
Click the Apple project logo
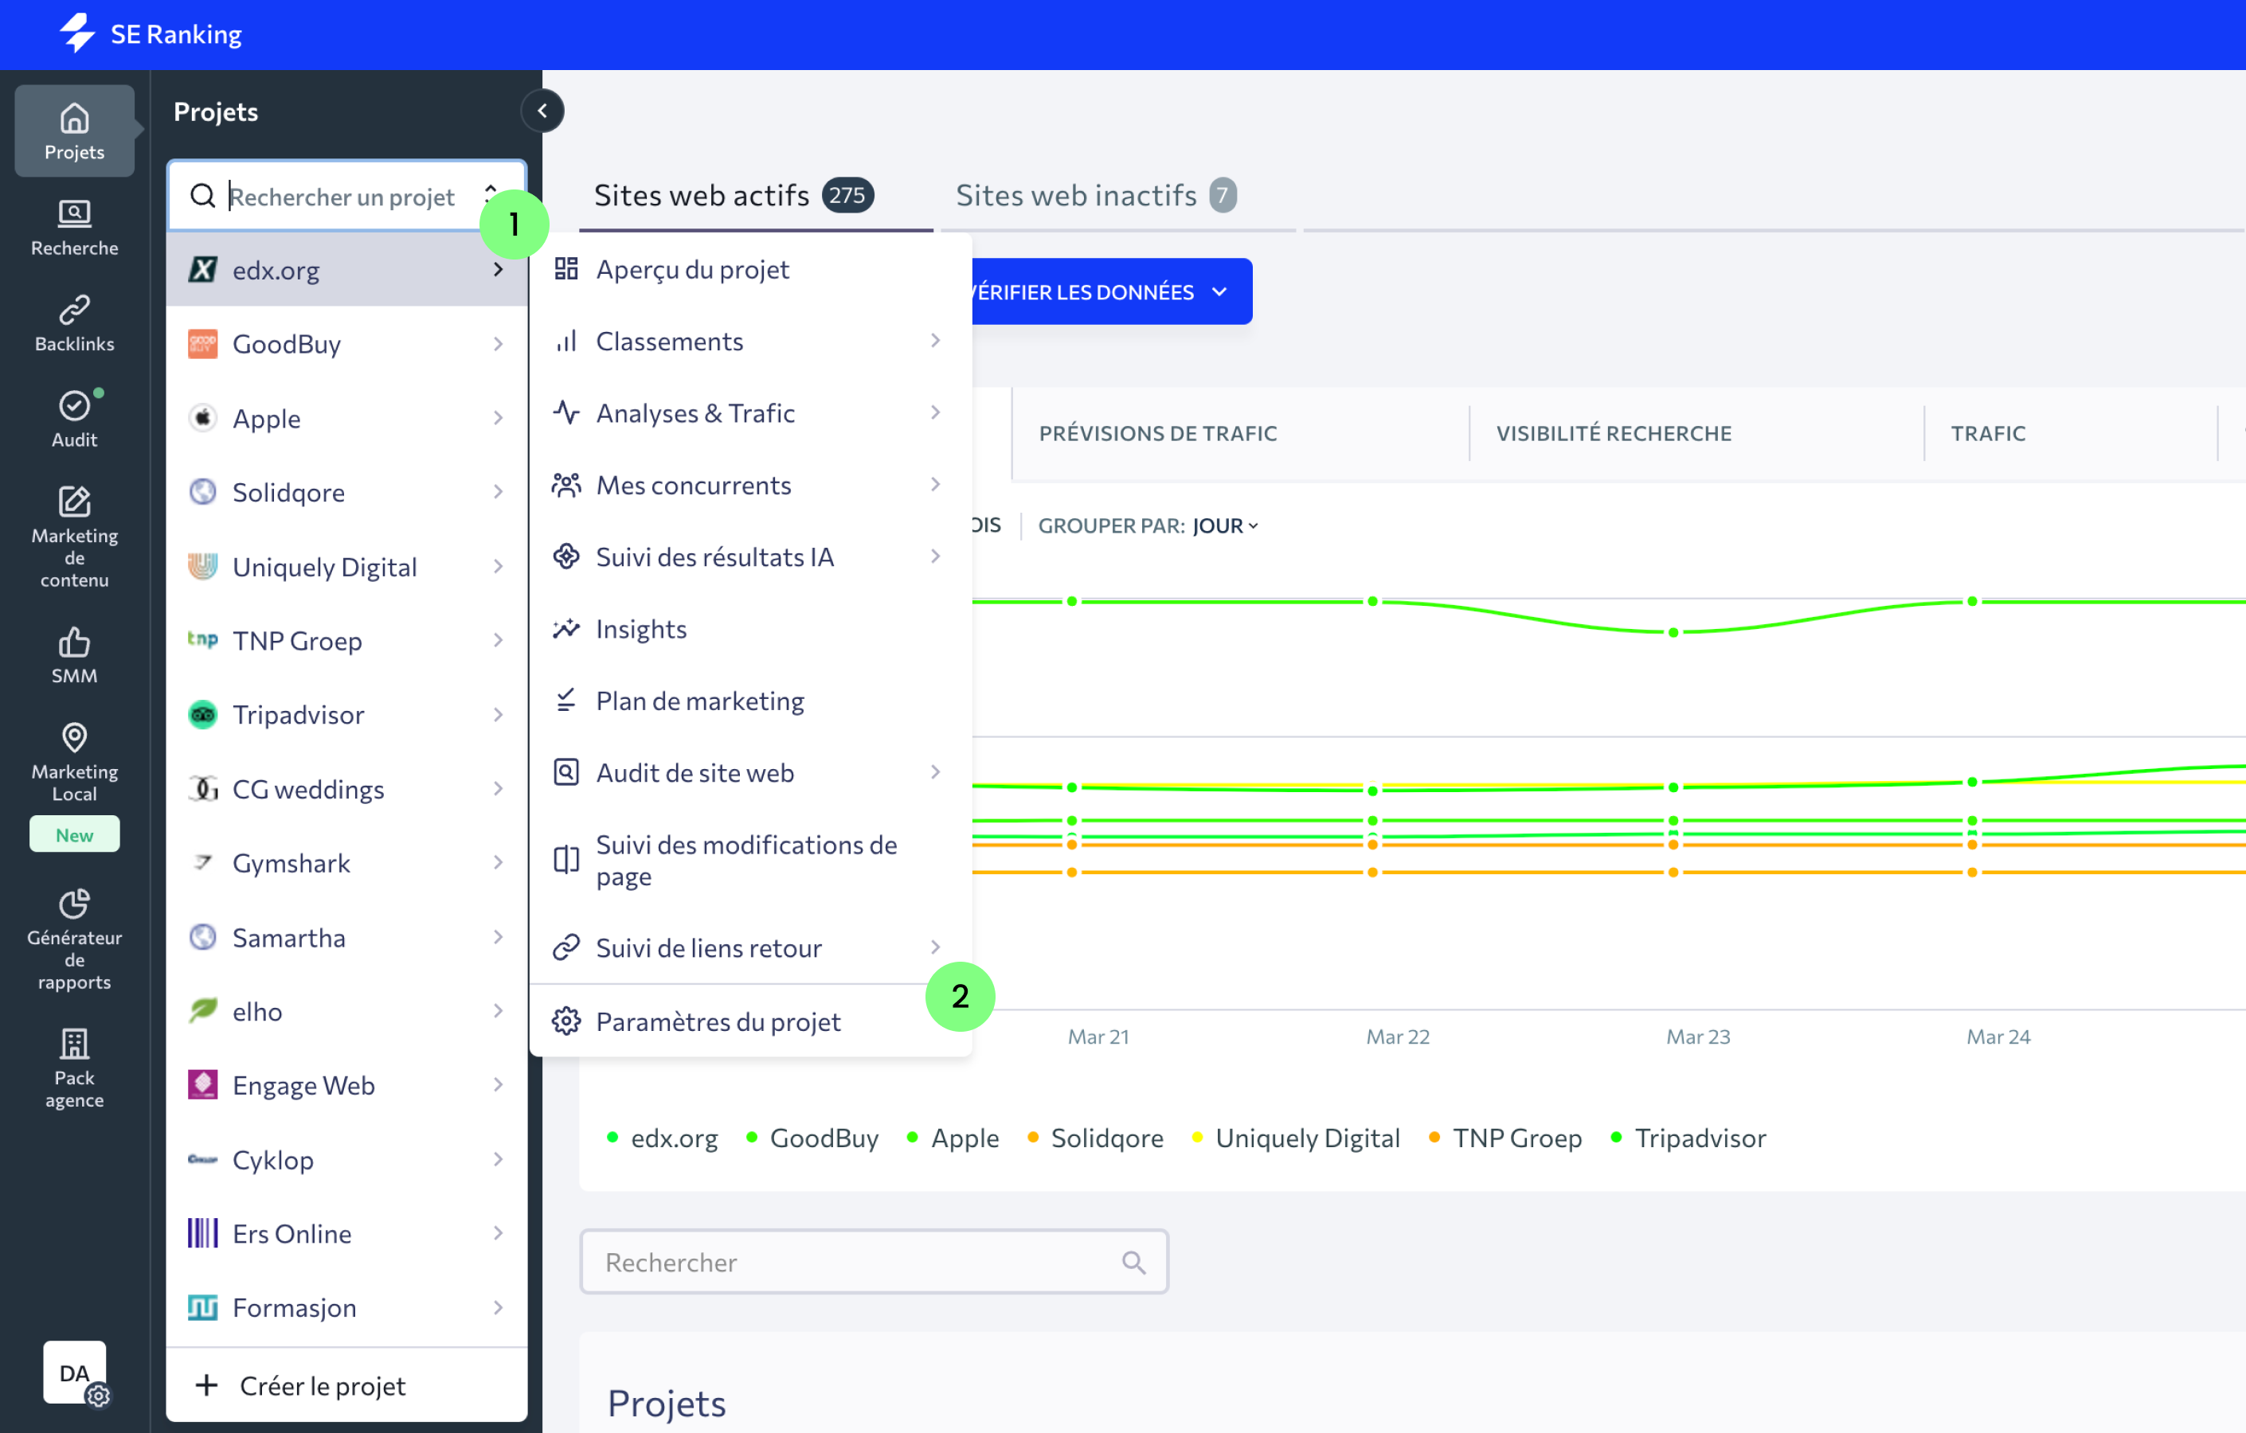[x=202, y=418]
